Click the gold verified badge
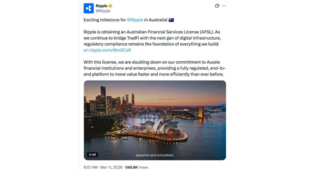This screenshot has width=310, height=174. pyautogui.click(x=111, y=6)
